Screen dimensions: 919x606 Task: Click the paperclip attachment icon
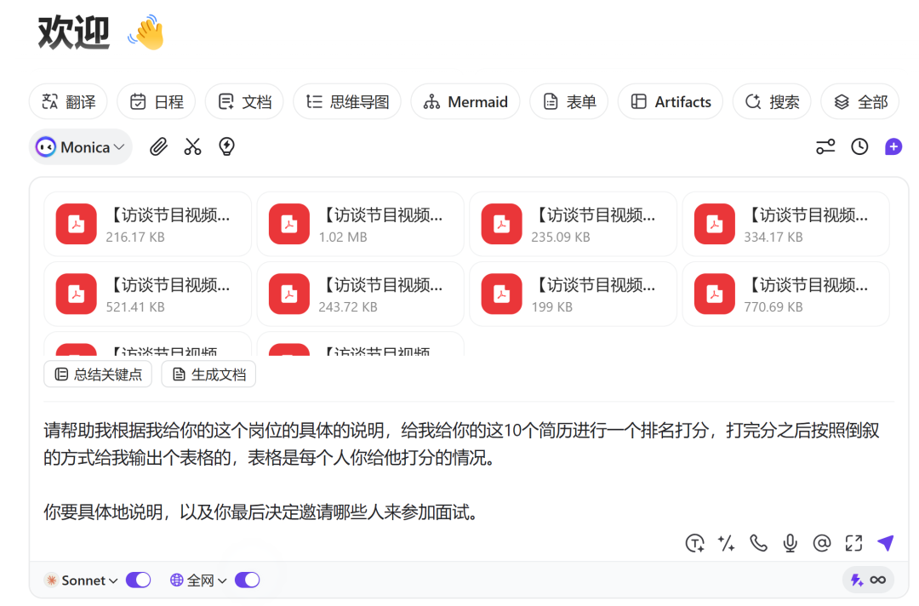tap(158, 146)
